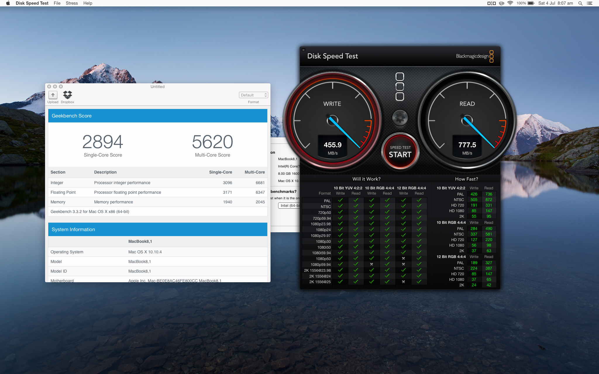Open the Apple menu
The height and width of the screenshot is (374, 599).
point(8,3)
